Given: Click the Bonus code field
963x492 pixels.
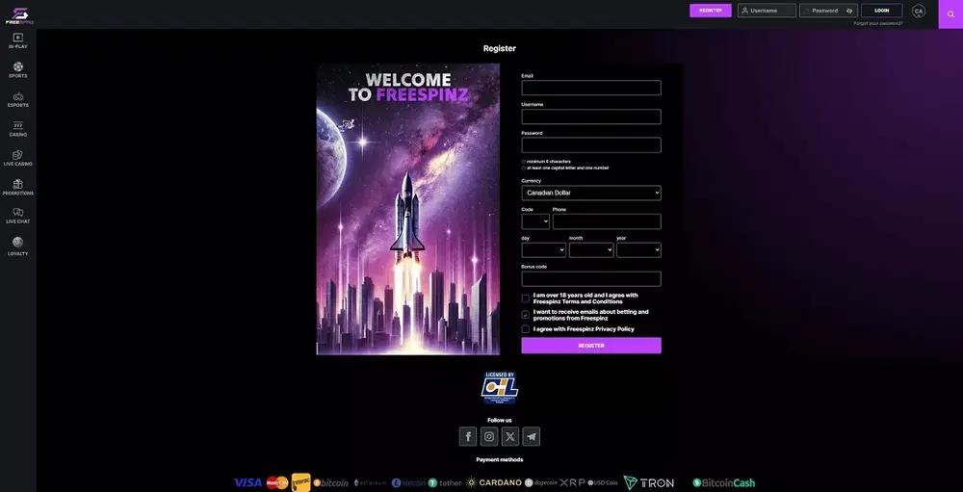Looking at the screenshot, I should click(591, 279).
